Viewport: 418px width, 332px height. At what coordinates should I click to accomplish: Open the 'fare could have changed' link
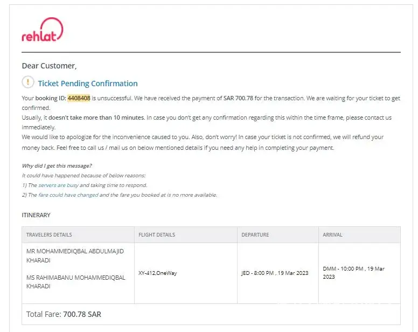(68, 195)
